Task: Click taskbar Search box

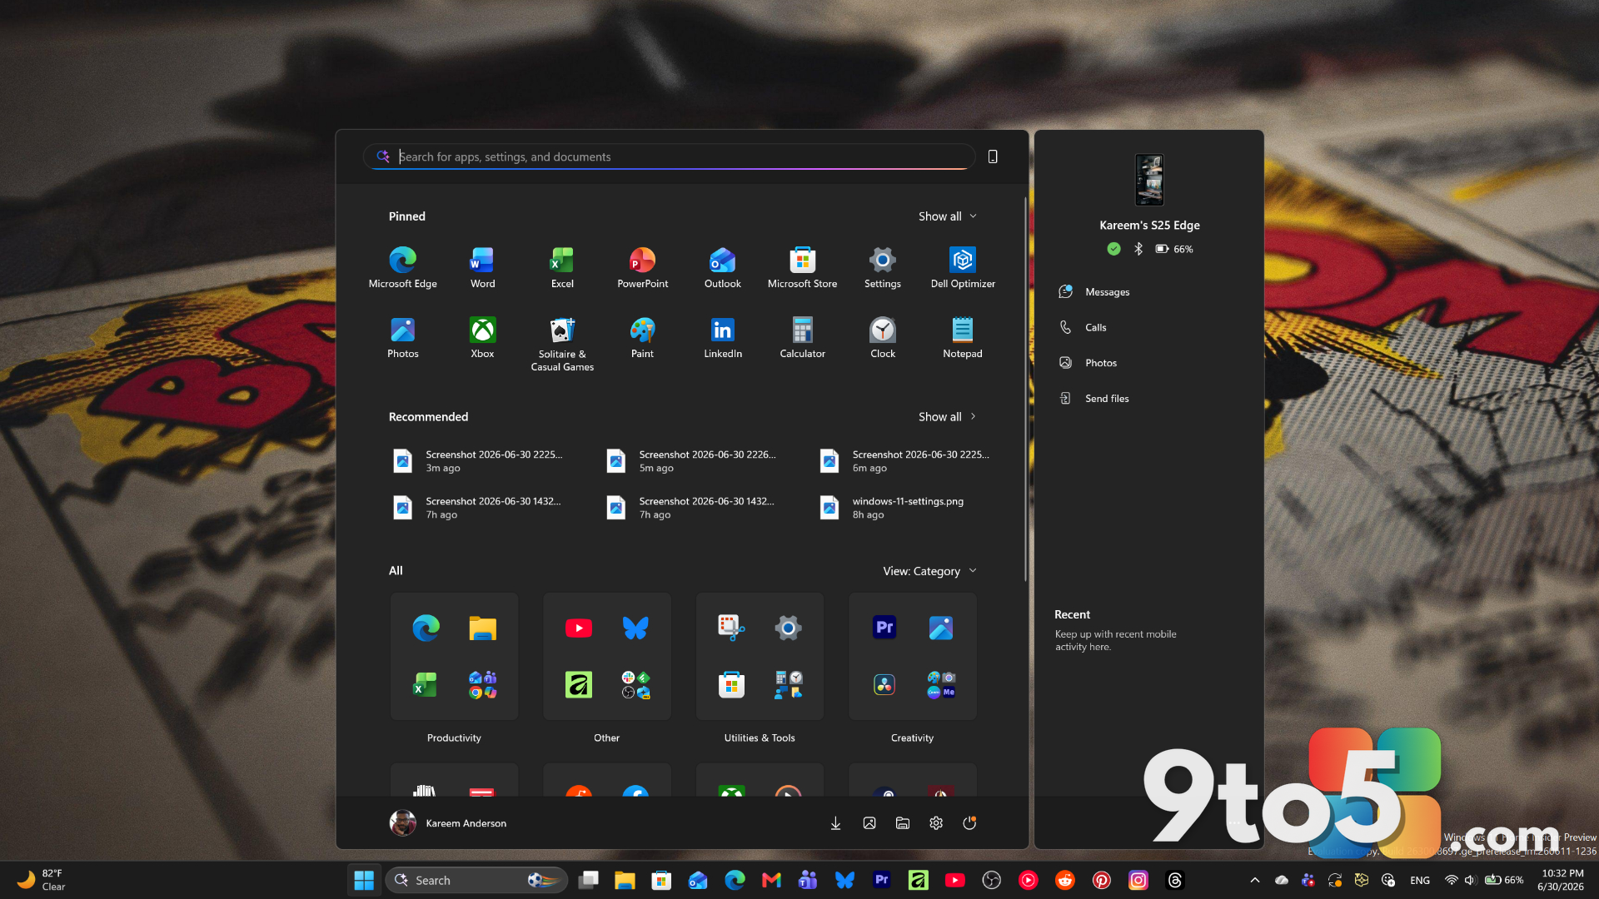Action: 476,880
